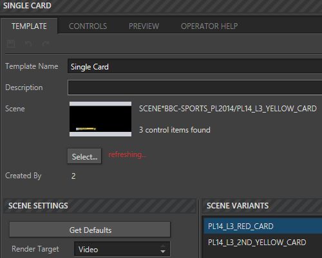
Task: Click the save template disk icon
Action: click(x=11, y=44)
